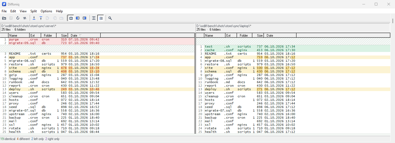Click '19 identical' in the status bar
This screenshot has height=143, width=395.
8,139
